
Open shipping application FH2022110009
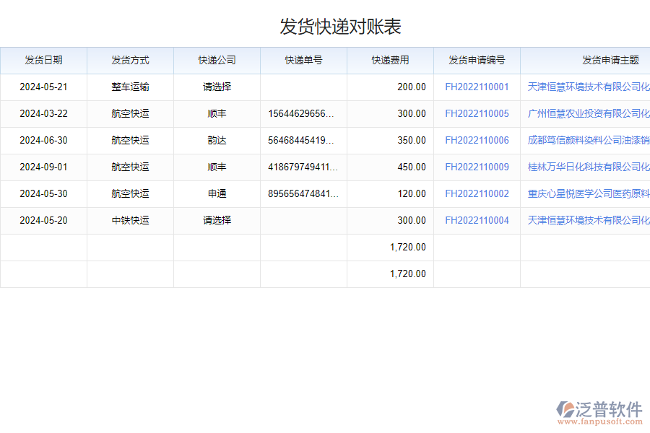[477, 167]
